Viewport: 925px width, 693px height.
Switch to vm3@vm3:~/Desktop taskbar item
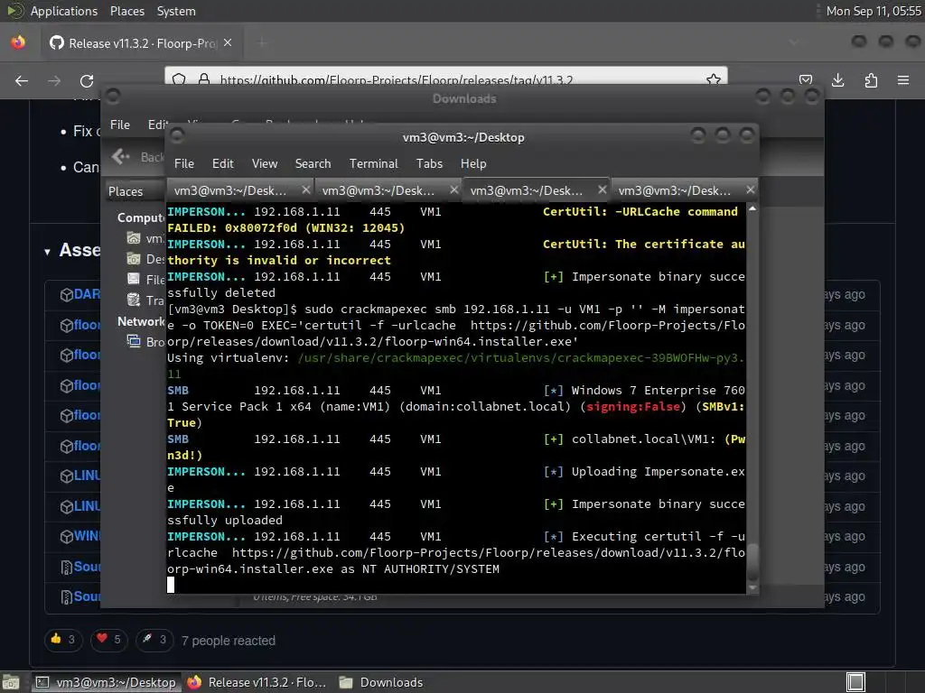point(106,682)
